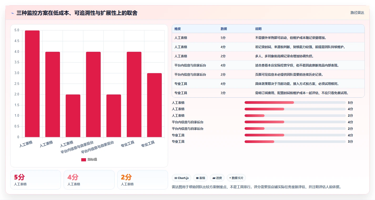Click the progress bar labeled 5分
This screenshot has height=200, width=375.
click(x=295, y=102)
